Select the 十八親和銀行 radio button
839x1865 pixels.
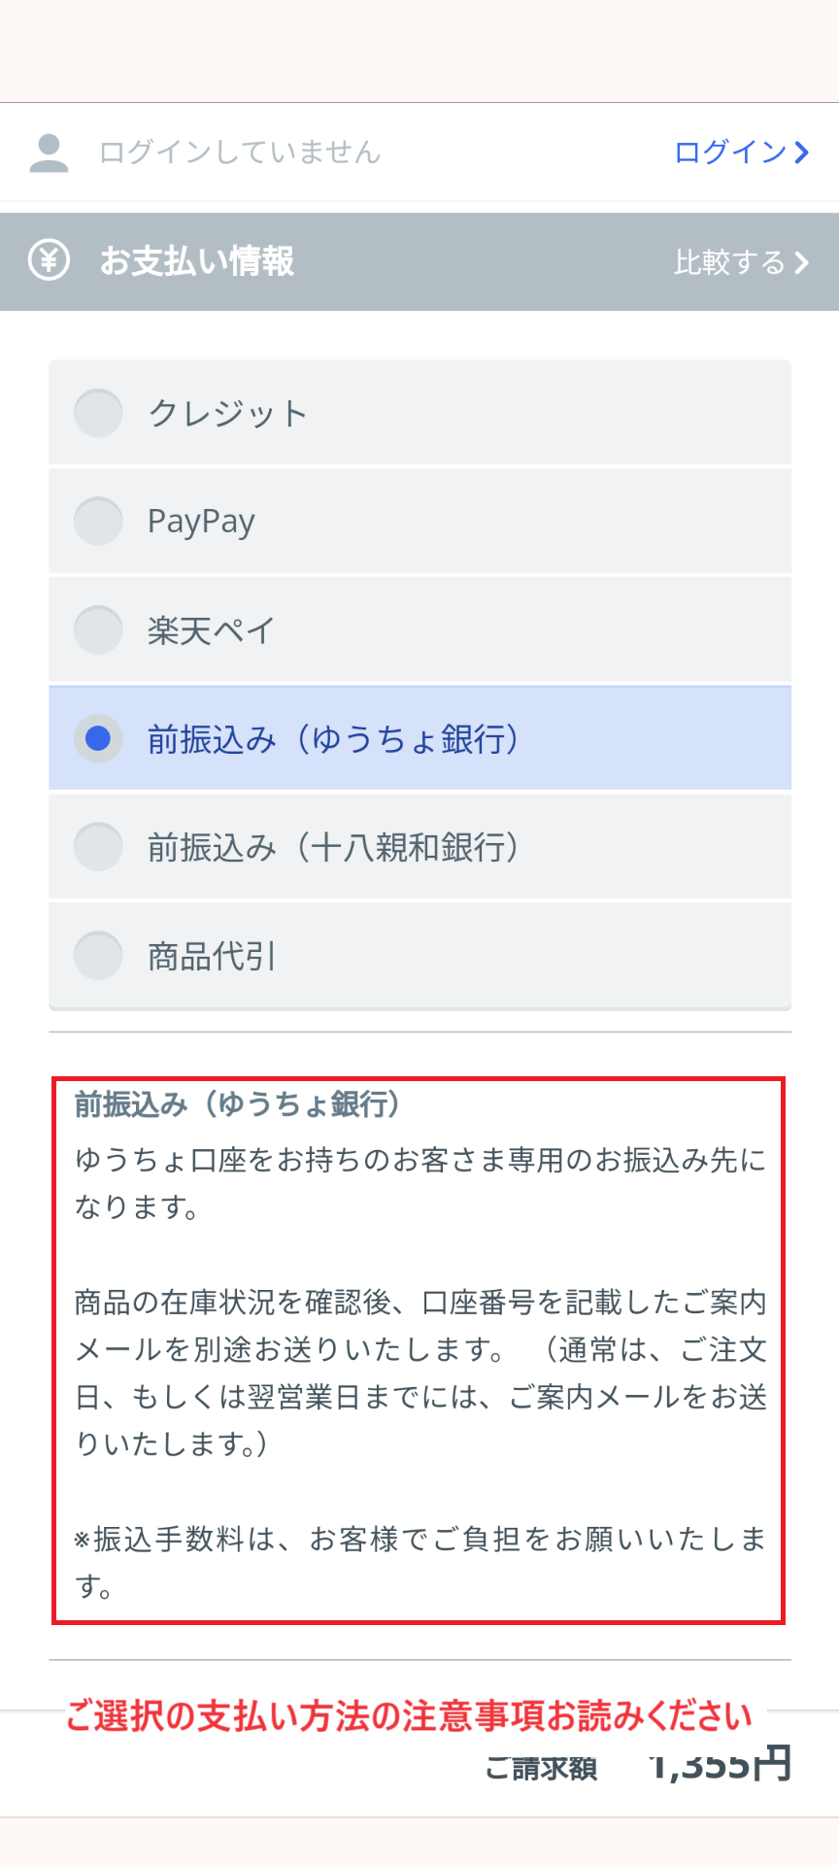coord(98,847)
